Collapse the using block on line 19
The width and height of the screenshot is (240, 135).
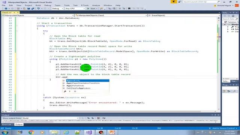16,26
